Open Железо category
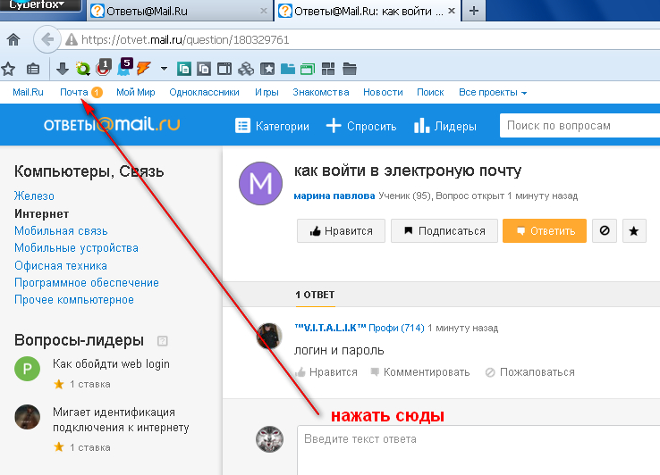Viewport: 660px width, 475px height. 34,196
